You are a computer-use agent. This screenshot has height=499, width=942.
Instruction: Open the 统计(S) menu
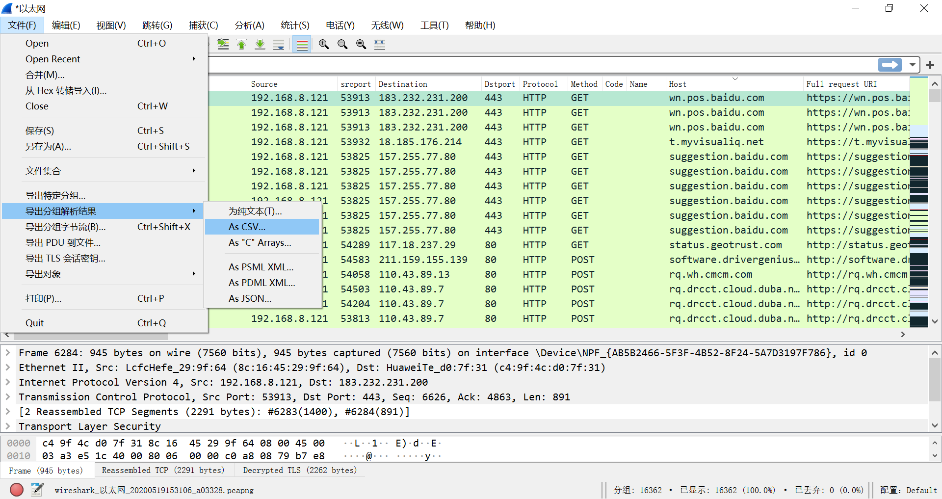[295, 25]
